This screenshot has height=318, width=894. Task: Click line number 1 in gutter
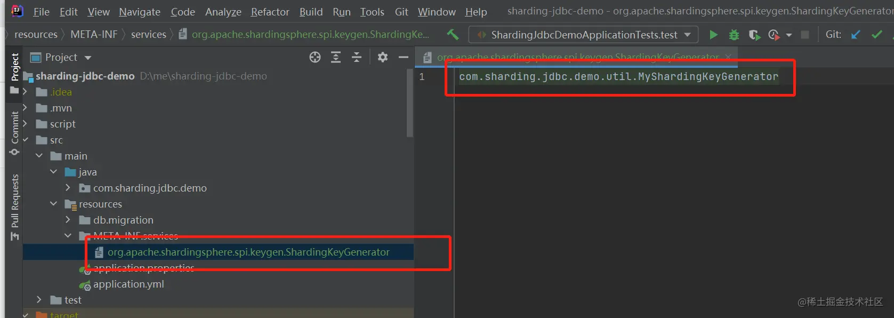click(x=422, y=77)
